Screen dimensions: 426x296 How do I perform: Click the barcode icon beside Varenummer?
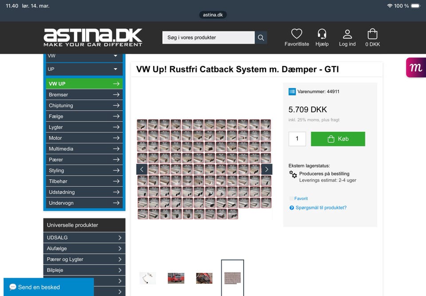coord(292,91)
